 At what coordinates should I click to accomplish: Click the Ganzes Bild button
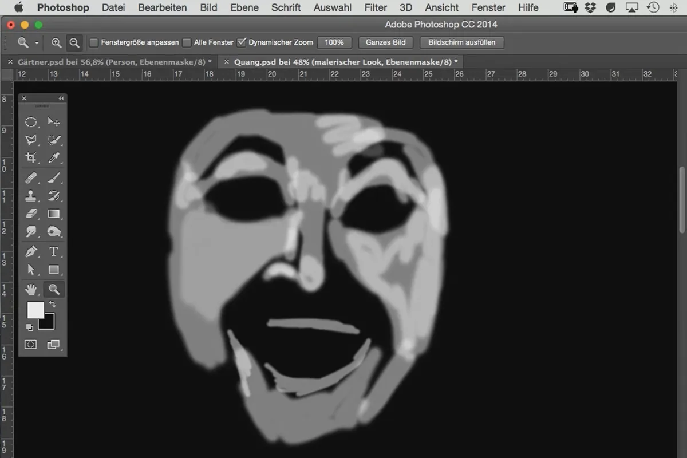click(x=386, y=42)
